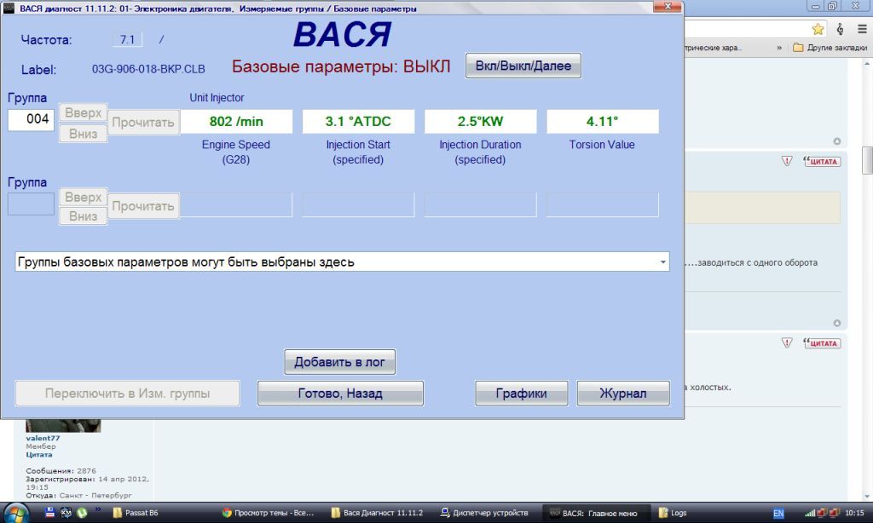Open the Chrome hamburger menu

click(861, 29)
